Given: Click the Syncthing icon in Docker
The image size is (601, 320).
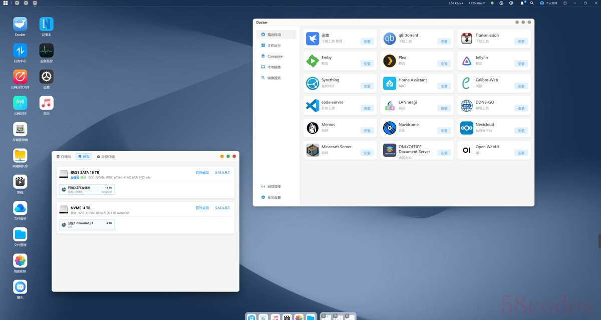Looking at the screenshot, I should 313,83.
